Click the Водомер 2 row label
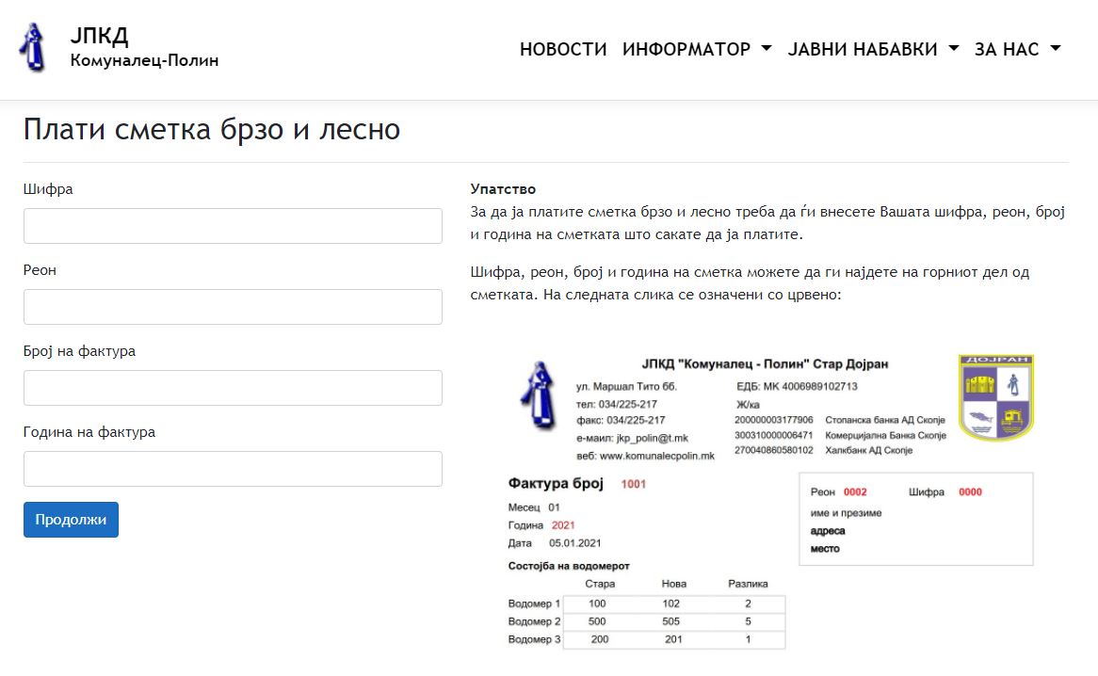 pos(534,621)
